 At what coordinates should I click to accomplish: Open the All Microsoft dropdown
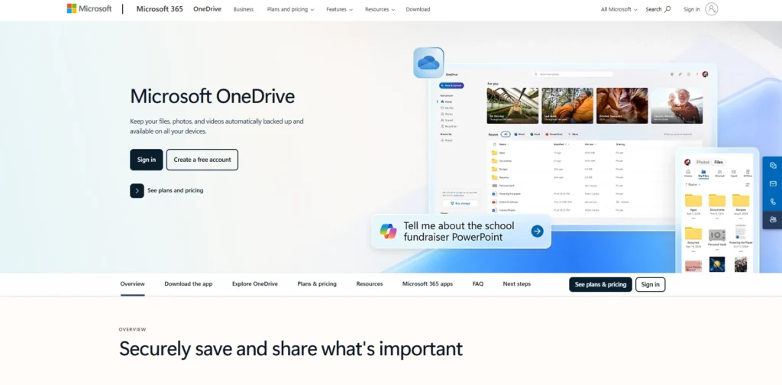619,9
